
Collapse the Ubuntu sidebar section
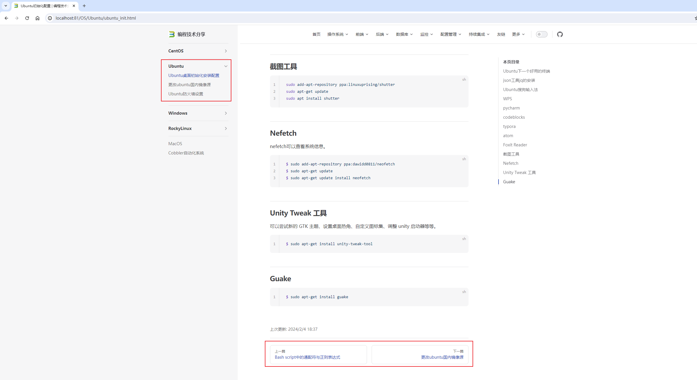[226, 66]
